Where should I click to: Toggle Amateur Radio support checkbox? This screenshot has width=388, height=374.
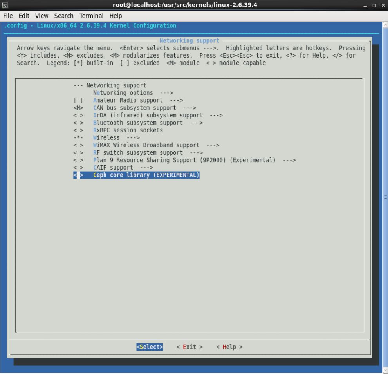click(78, 101)
